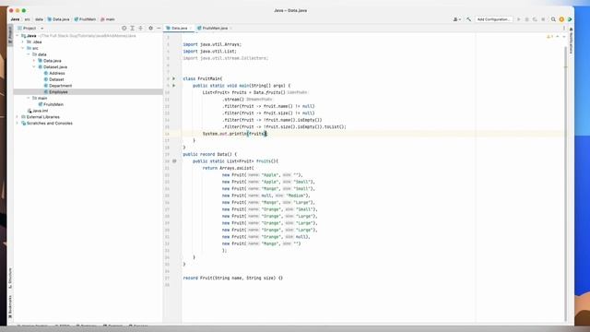The image size is (590, 332).
Task: Click the Stop icon in top toolbar
Action: point(543,19)
